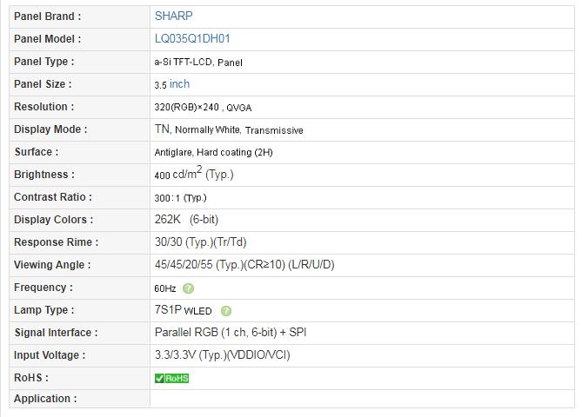
Task: Click the Lamp Type row label
Action: (x=44, y=310)
